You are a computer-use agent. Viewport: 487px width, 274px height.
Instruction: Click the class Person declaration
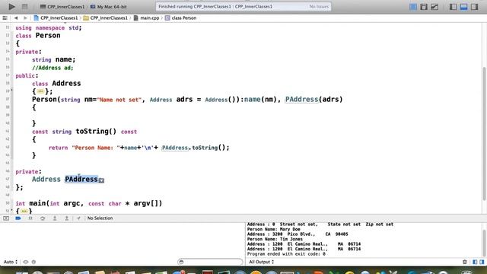click(x=38, y=36)
